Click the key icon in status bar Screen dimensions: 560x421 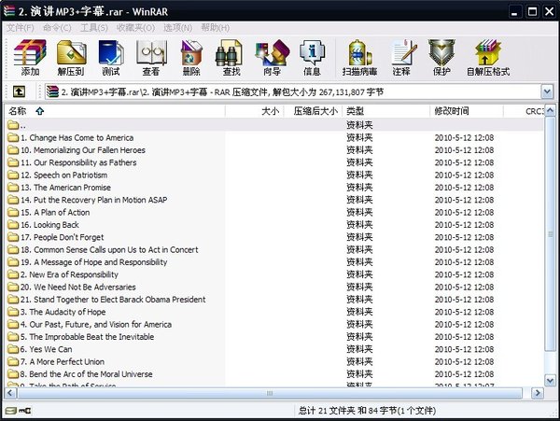[x=25, y=411]
